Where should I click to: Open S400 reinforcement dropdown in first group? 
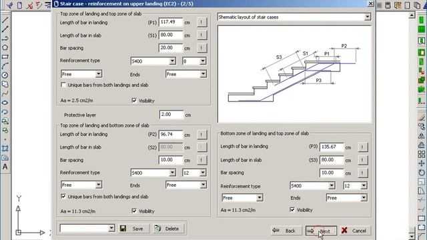(x=172, y=61)
